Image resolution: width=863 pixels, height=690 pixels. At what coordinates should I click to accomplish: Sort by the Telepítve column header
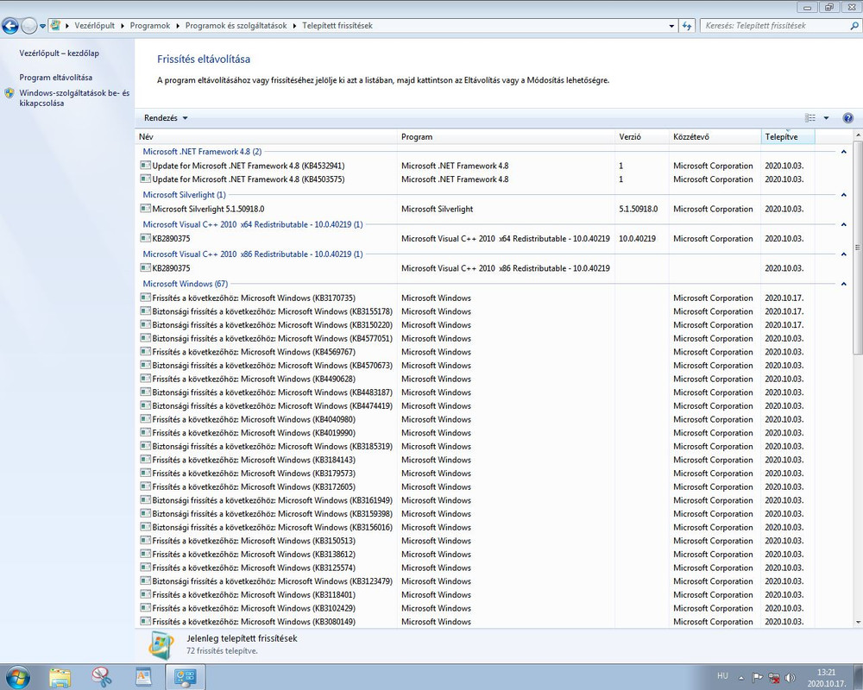pyautogui.click(x=788, y=137)
